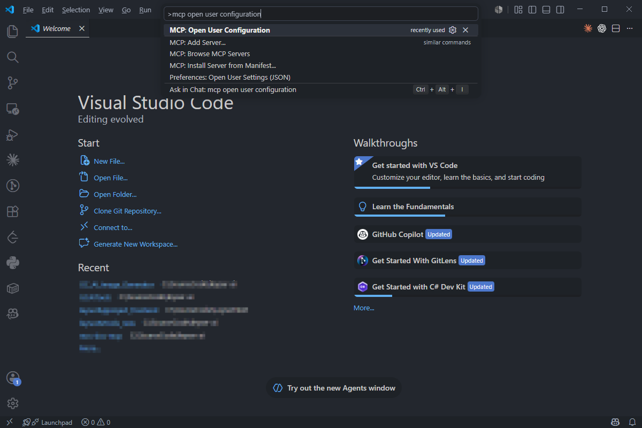
Task: Select MCP: Add Server... command
Action: [x=321, y=42]
